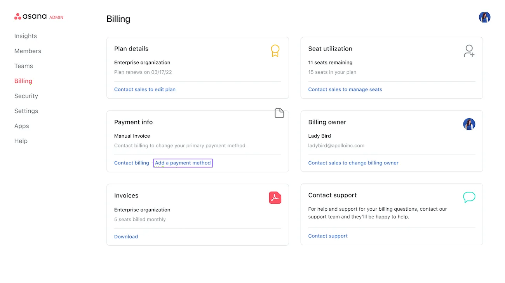Click the document icon on Payment info card
The image size is (505, 283).
pos(279,113)
